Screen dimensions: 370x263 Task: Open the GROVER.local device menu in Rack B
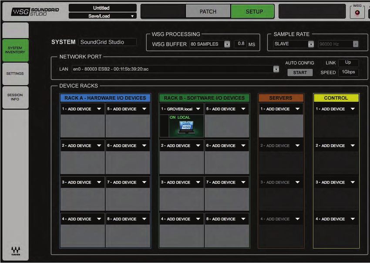pyautogui.click(x=182, y=109)
